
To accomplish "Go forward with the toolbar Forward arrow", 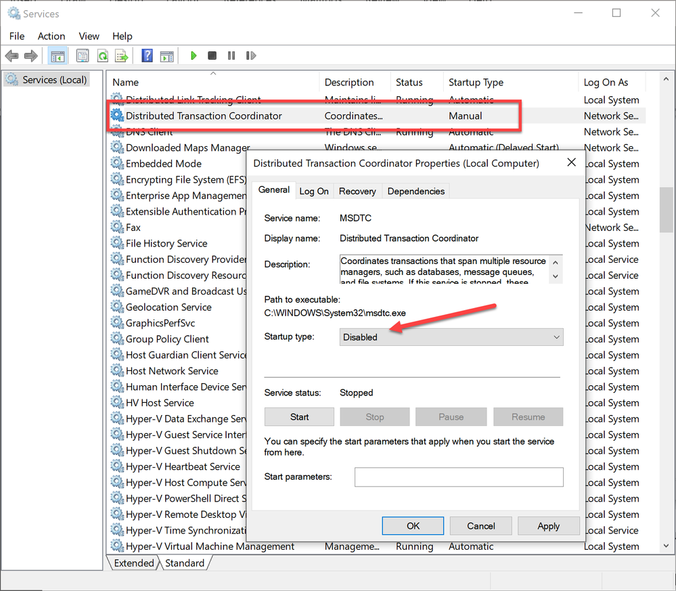I will click(31, 56).
